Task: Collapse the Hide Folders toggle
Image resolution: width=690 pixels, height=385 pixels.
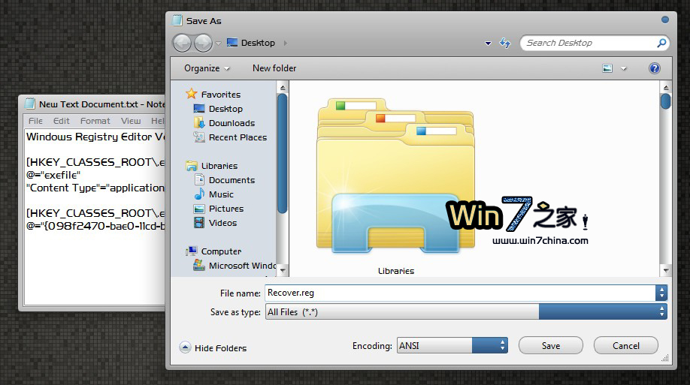Action: coord(213,347)
